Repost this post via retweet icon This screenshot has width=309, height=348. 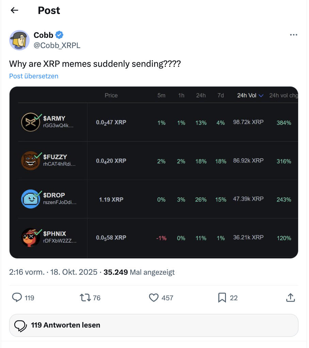pyautogui.click(x=85, y=298)
